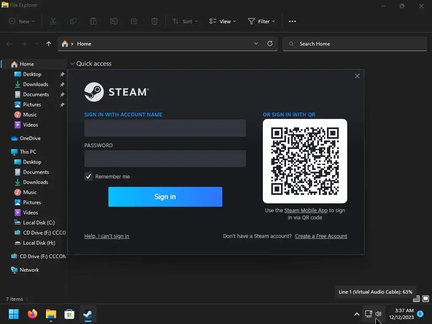Open Windows Start menu

(13, 314)
